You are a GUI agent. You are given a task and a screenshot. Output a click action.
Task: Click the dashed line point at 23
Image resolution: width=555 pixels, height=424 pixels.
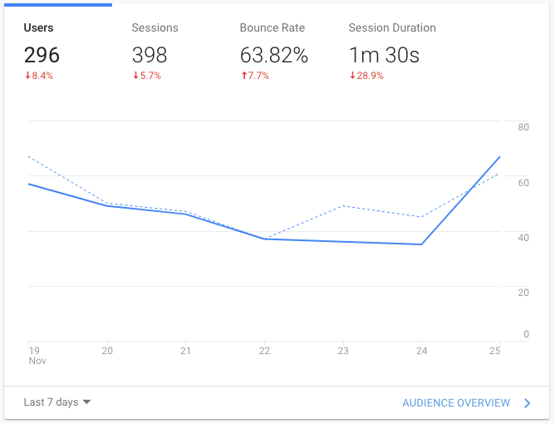tap(343, 205)
